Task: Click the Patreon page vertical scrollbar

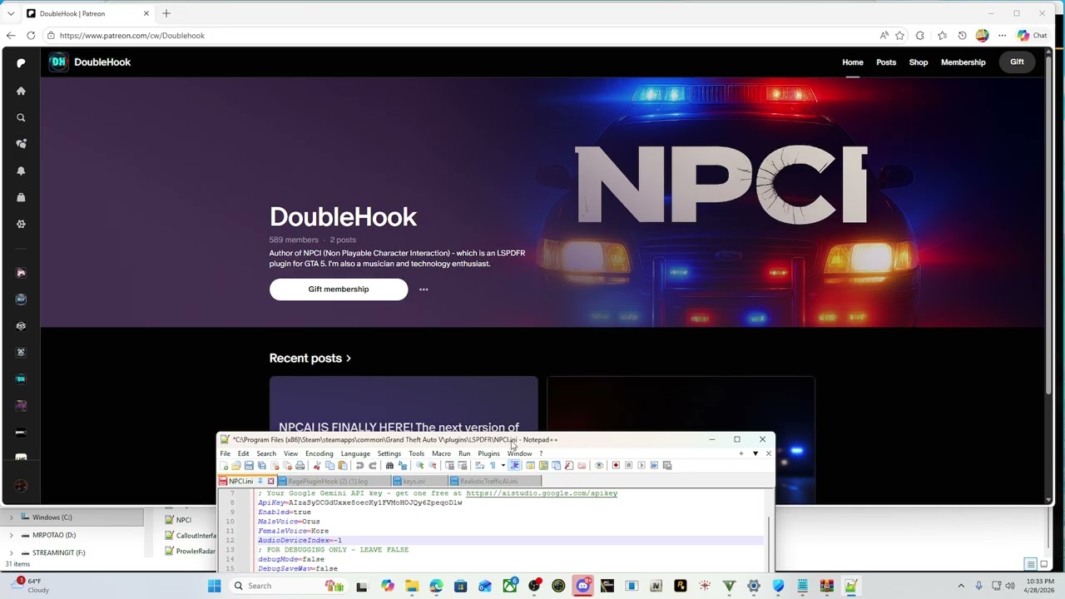Action: pyautogui.click(x=1048, y=225)
